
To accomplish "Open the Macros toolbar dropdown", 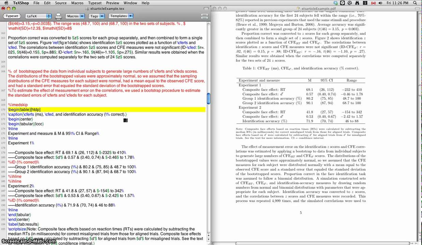I will (x=75, y=16).
